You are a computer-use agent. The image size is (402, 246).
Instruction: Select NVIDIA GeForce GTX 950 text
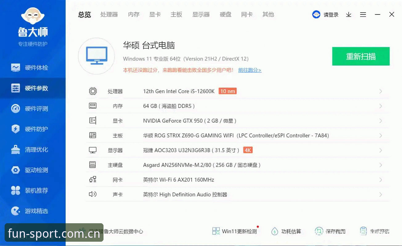point(173,121)
